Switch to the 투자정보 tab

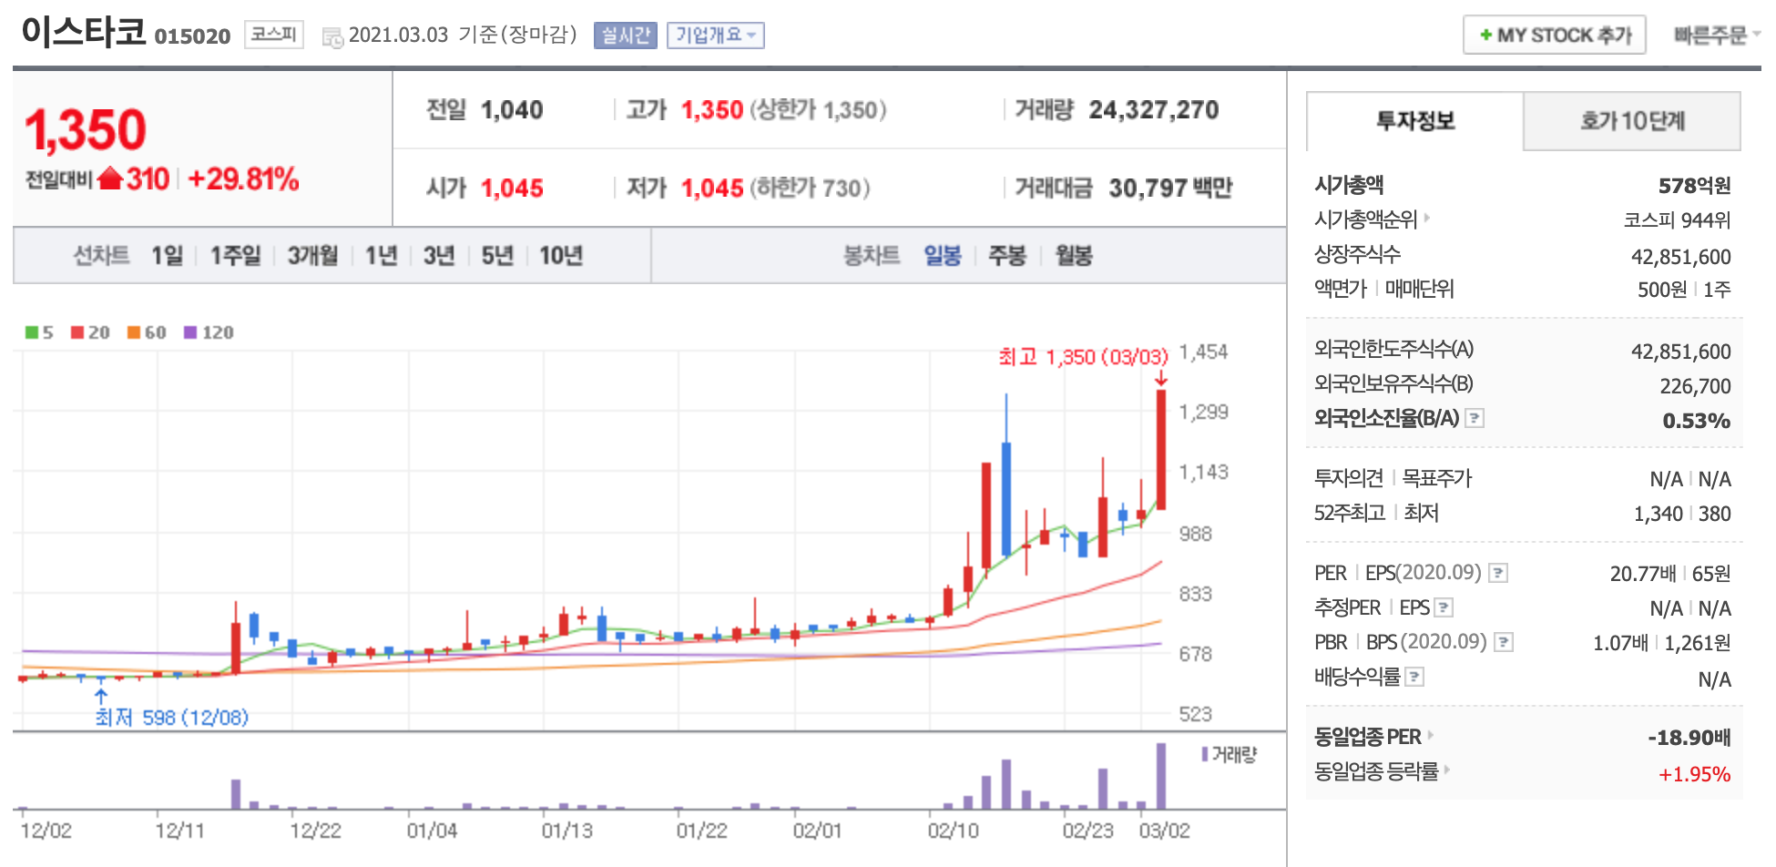click(x=1414, y=121)
